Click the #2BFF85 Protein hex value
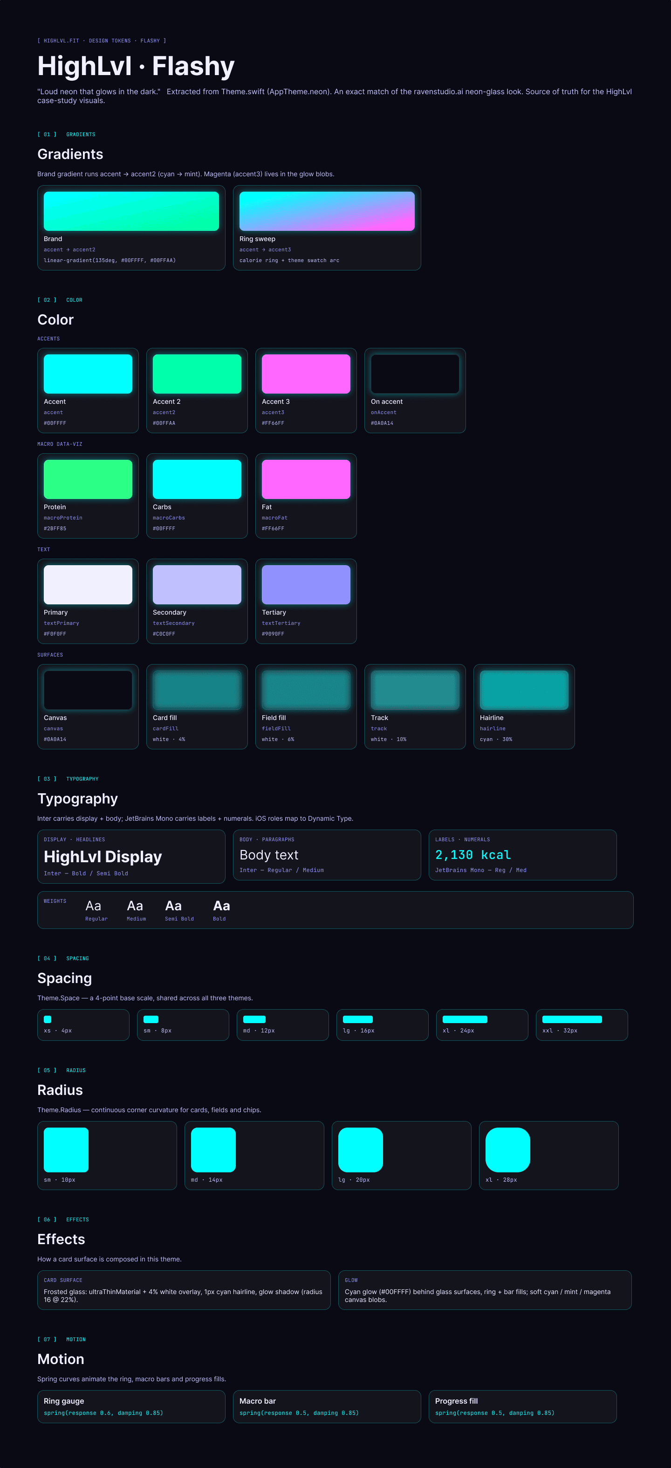 [55, 529]
